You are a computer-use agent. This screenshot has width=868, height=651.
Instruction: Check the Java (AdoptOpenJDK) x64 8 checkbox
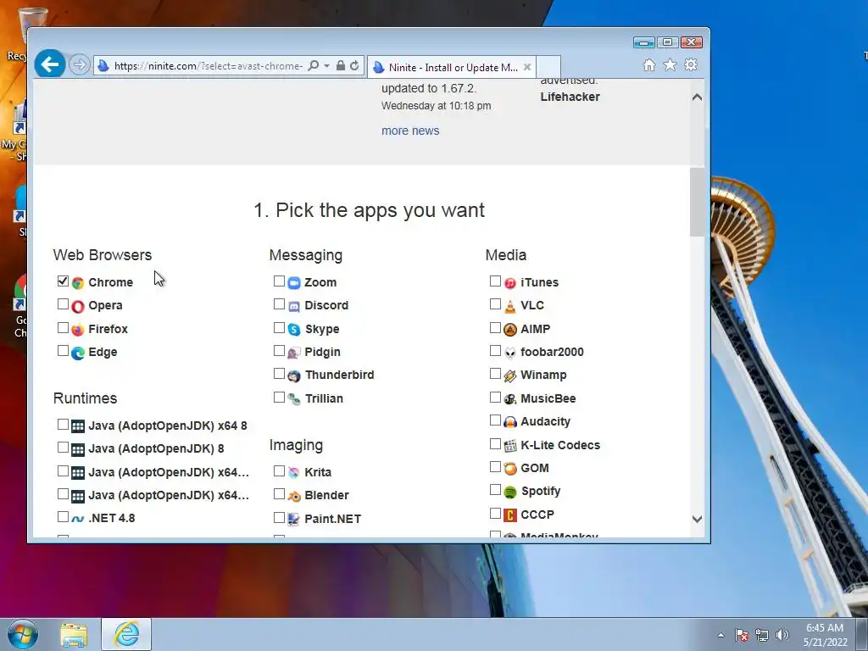tap(63, 425)
